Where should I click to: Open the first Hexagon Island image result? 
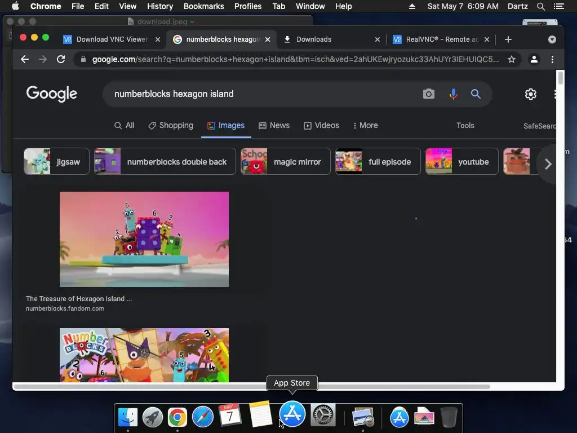point(144,239)
